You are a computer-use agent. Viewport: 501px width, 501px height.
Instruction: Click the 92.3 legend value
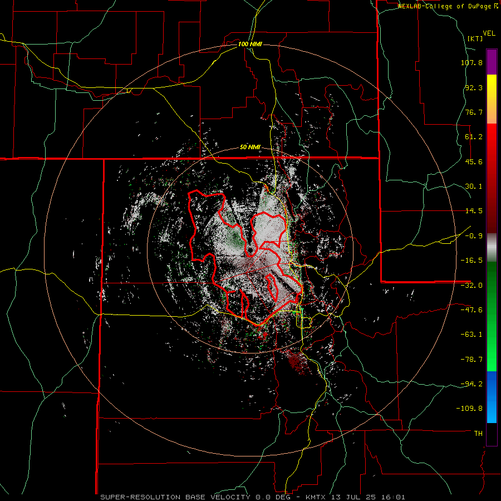click(474, 87)
